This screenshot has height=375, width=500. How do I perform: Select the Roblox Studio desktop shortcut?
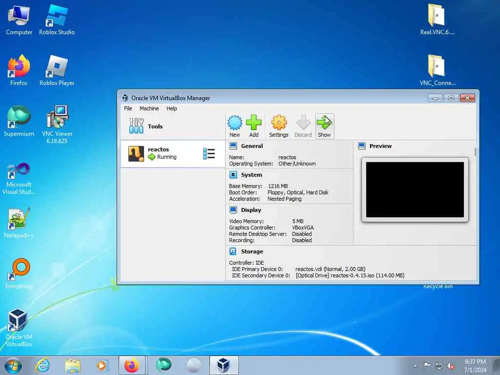tap(57, 20)
